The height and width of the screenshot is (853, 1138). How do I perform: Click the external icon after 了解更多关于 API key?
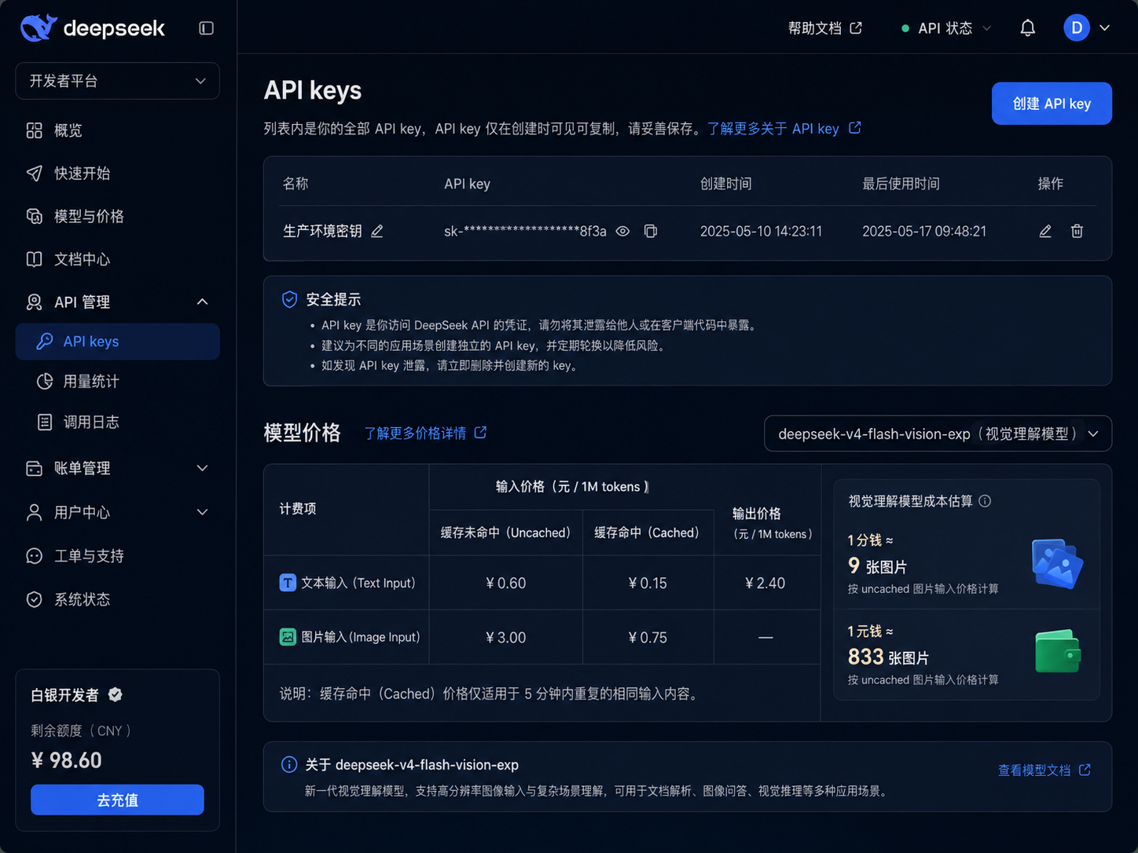click(855, 127)
